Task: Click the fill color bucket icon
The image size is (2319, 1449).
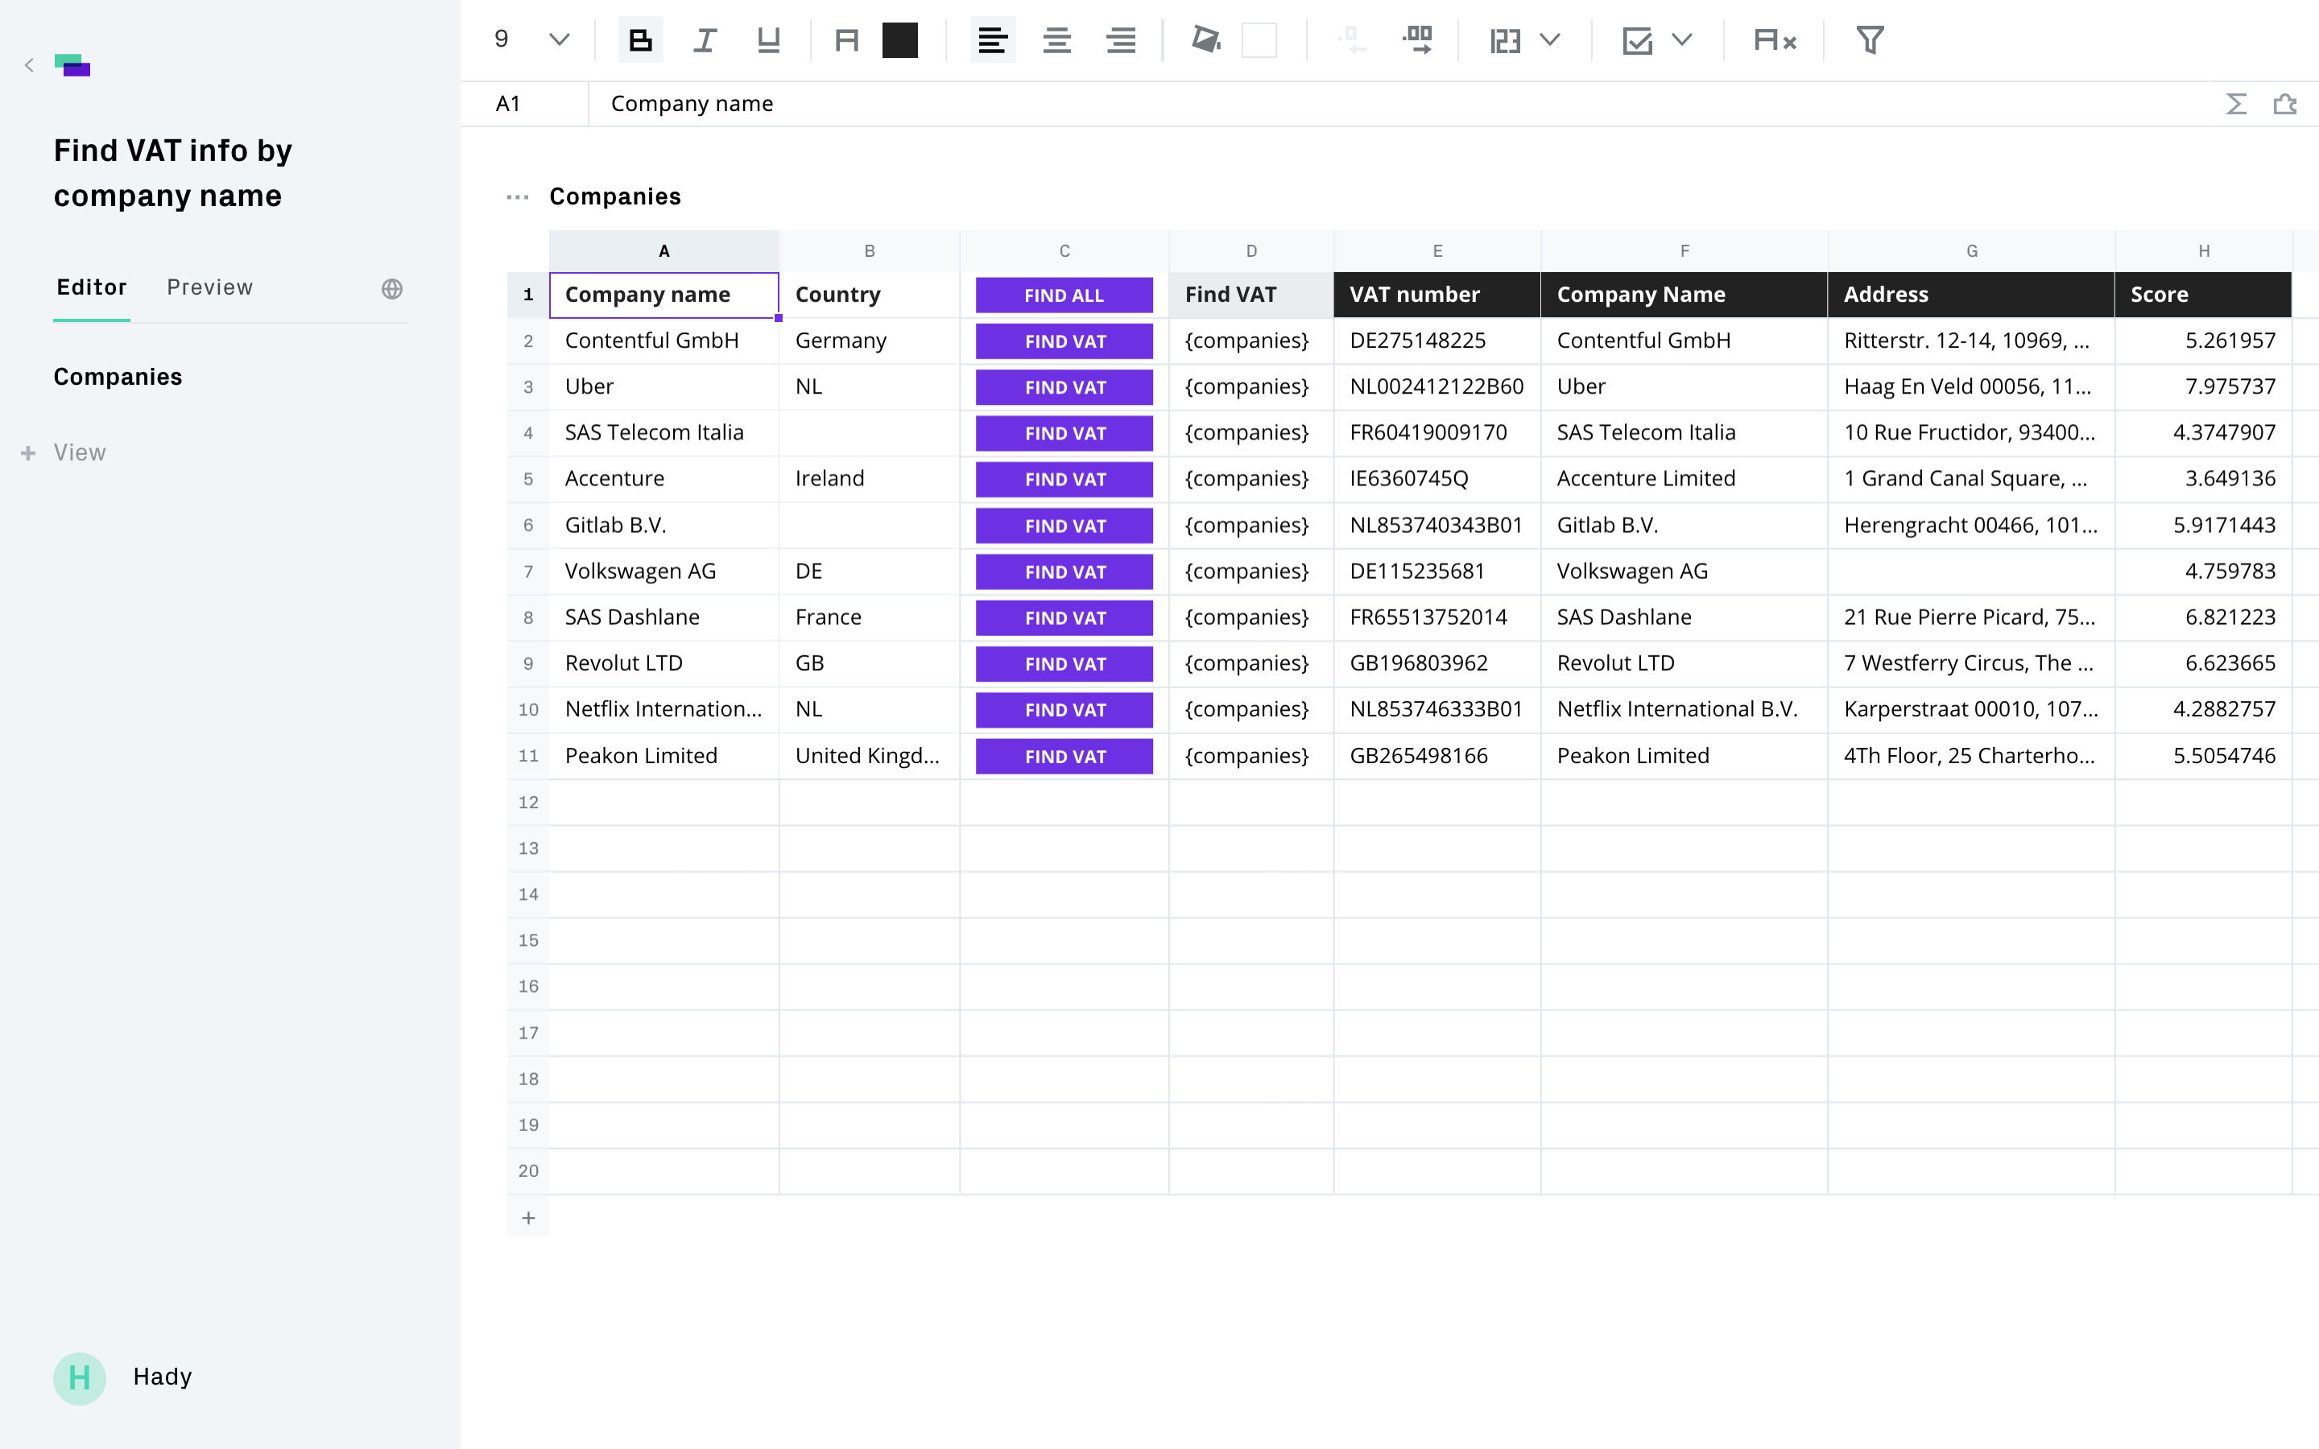Action: point(1205,40)
